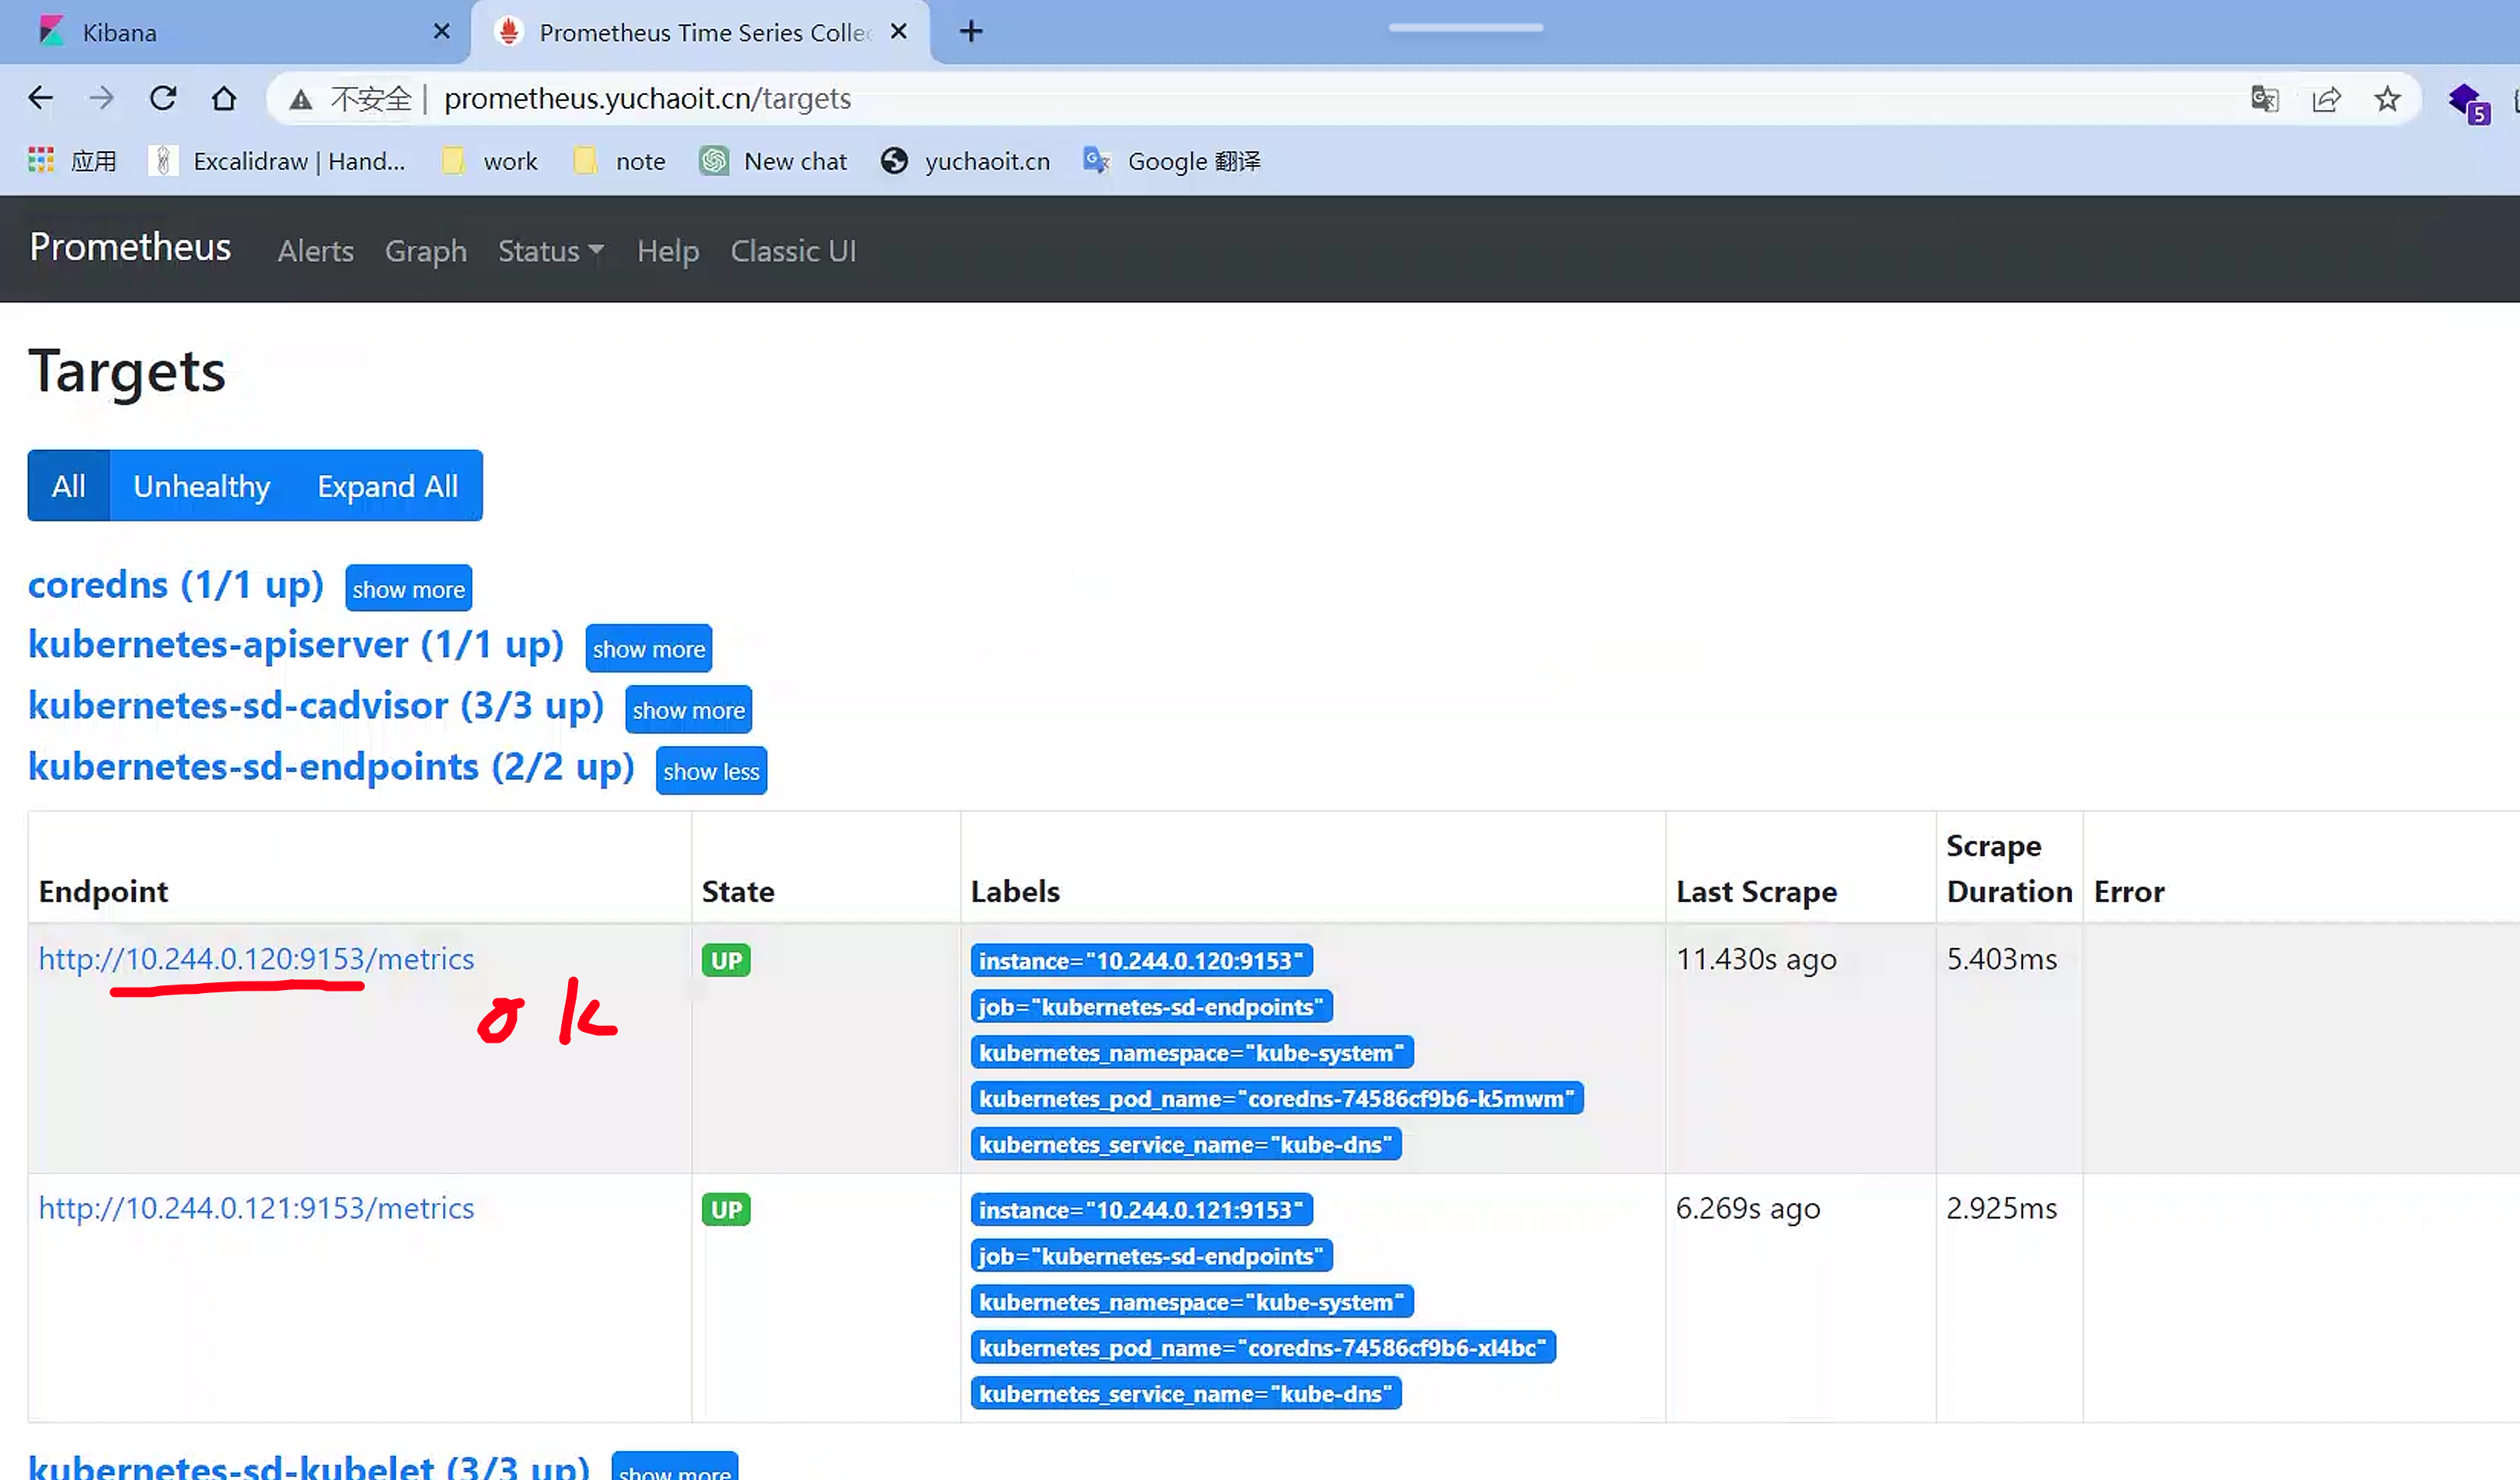The width and height of the screenshot is (2520, 1480).
Task: Collapse kubernetes-sd-endpoints with show less
Action: pyautogui.click(x=710, y=771)
